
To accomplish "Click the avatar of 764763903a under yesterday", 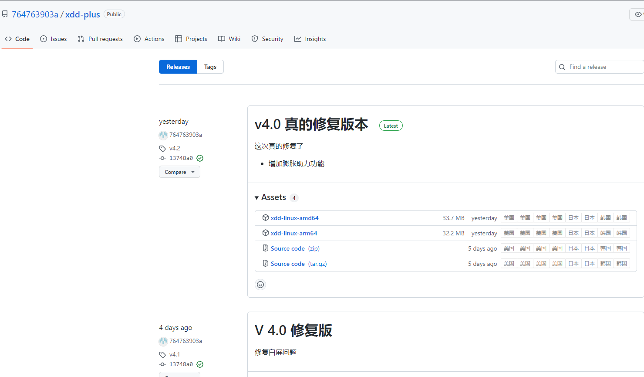I will [163, 135].
